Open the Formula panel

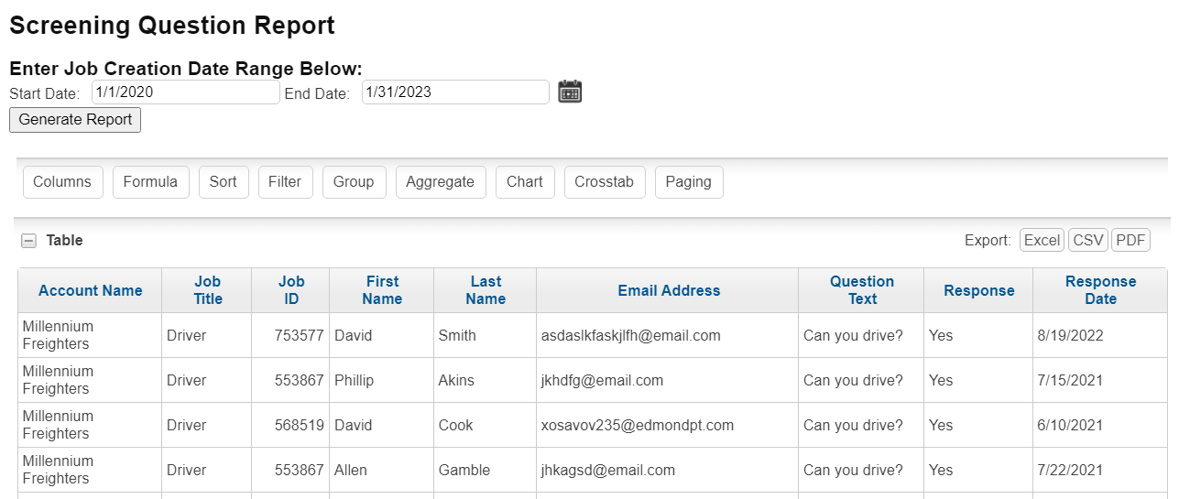[x=150, y=182]
